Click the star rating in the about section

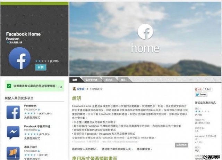(x=202, y=111)
